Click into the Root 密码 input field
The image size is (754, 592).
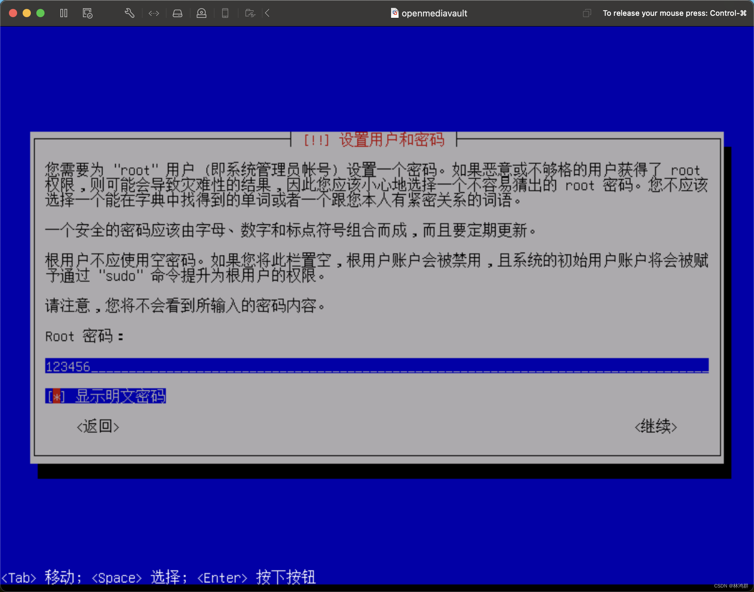(376, 366)
